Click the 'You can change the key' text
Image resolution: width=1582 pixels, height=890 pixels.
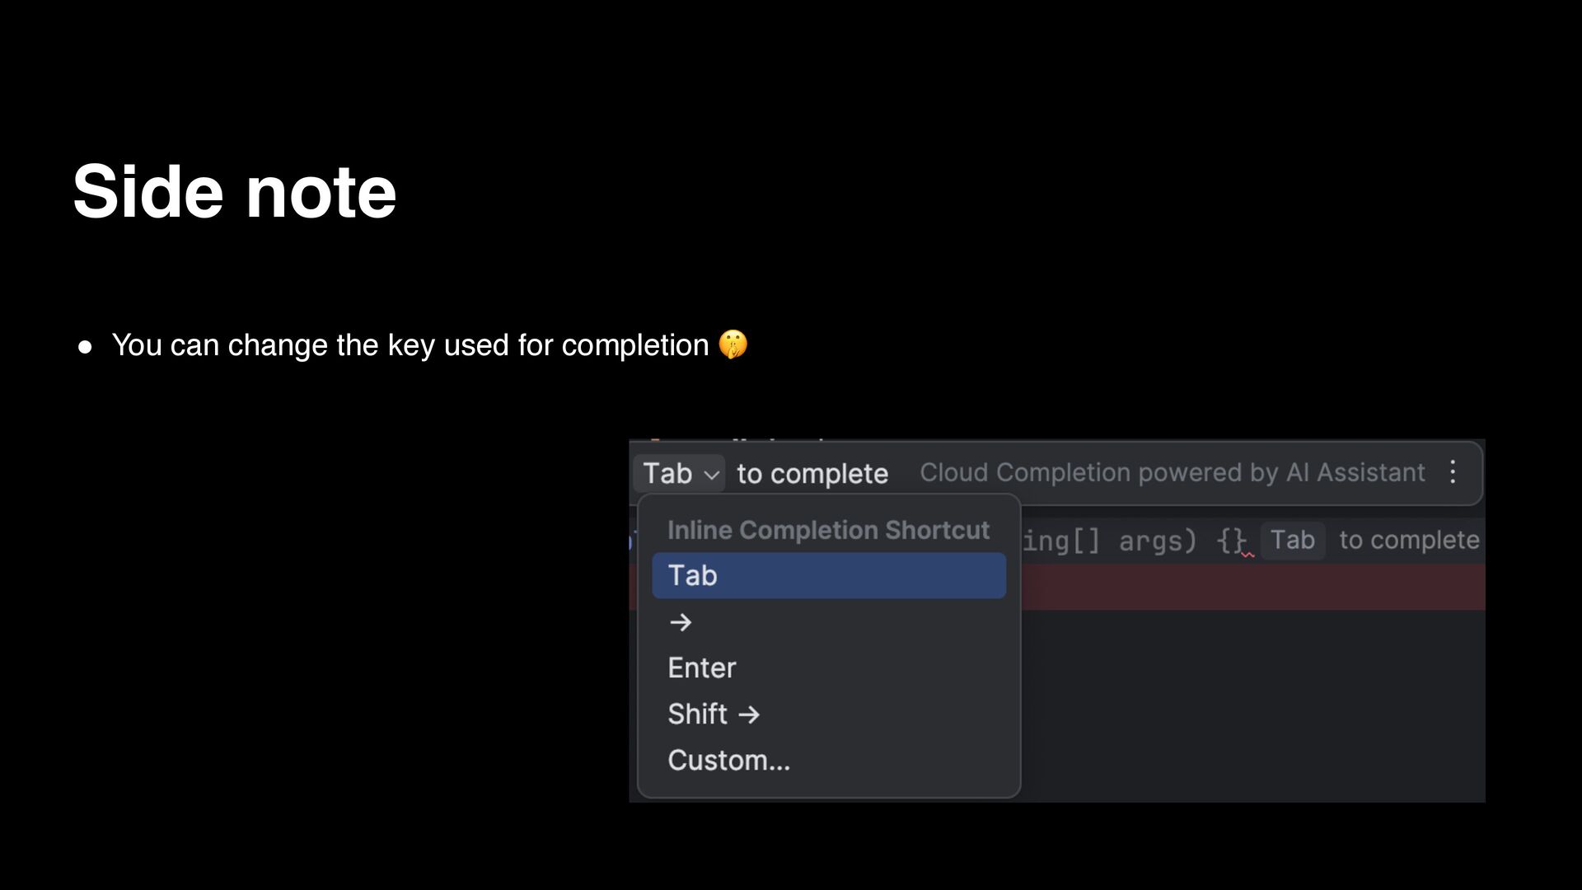410,345
